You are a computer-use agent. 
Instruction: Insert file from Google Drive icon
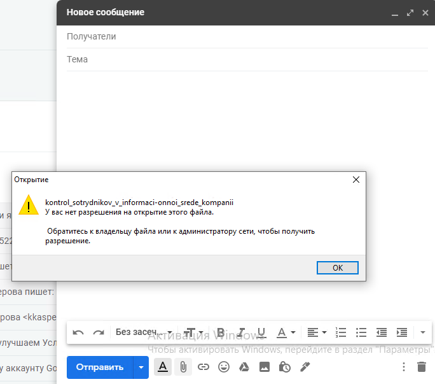click(244, 367)
